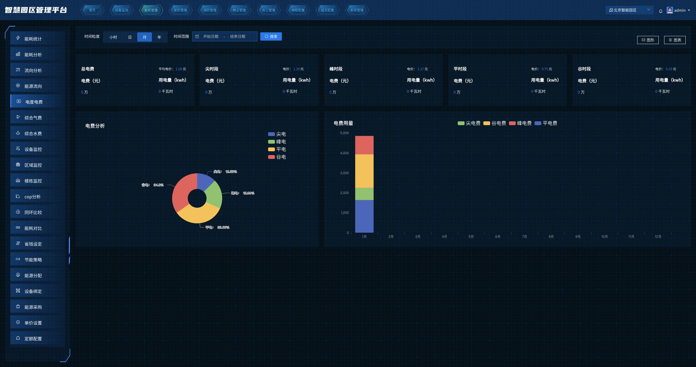Click the 综合水费 sidebar icon
This screenshot has height=367, width=696.
point(18,133)
